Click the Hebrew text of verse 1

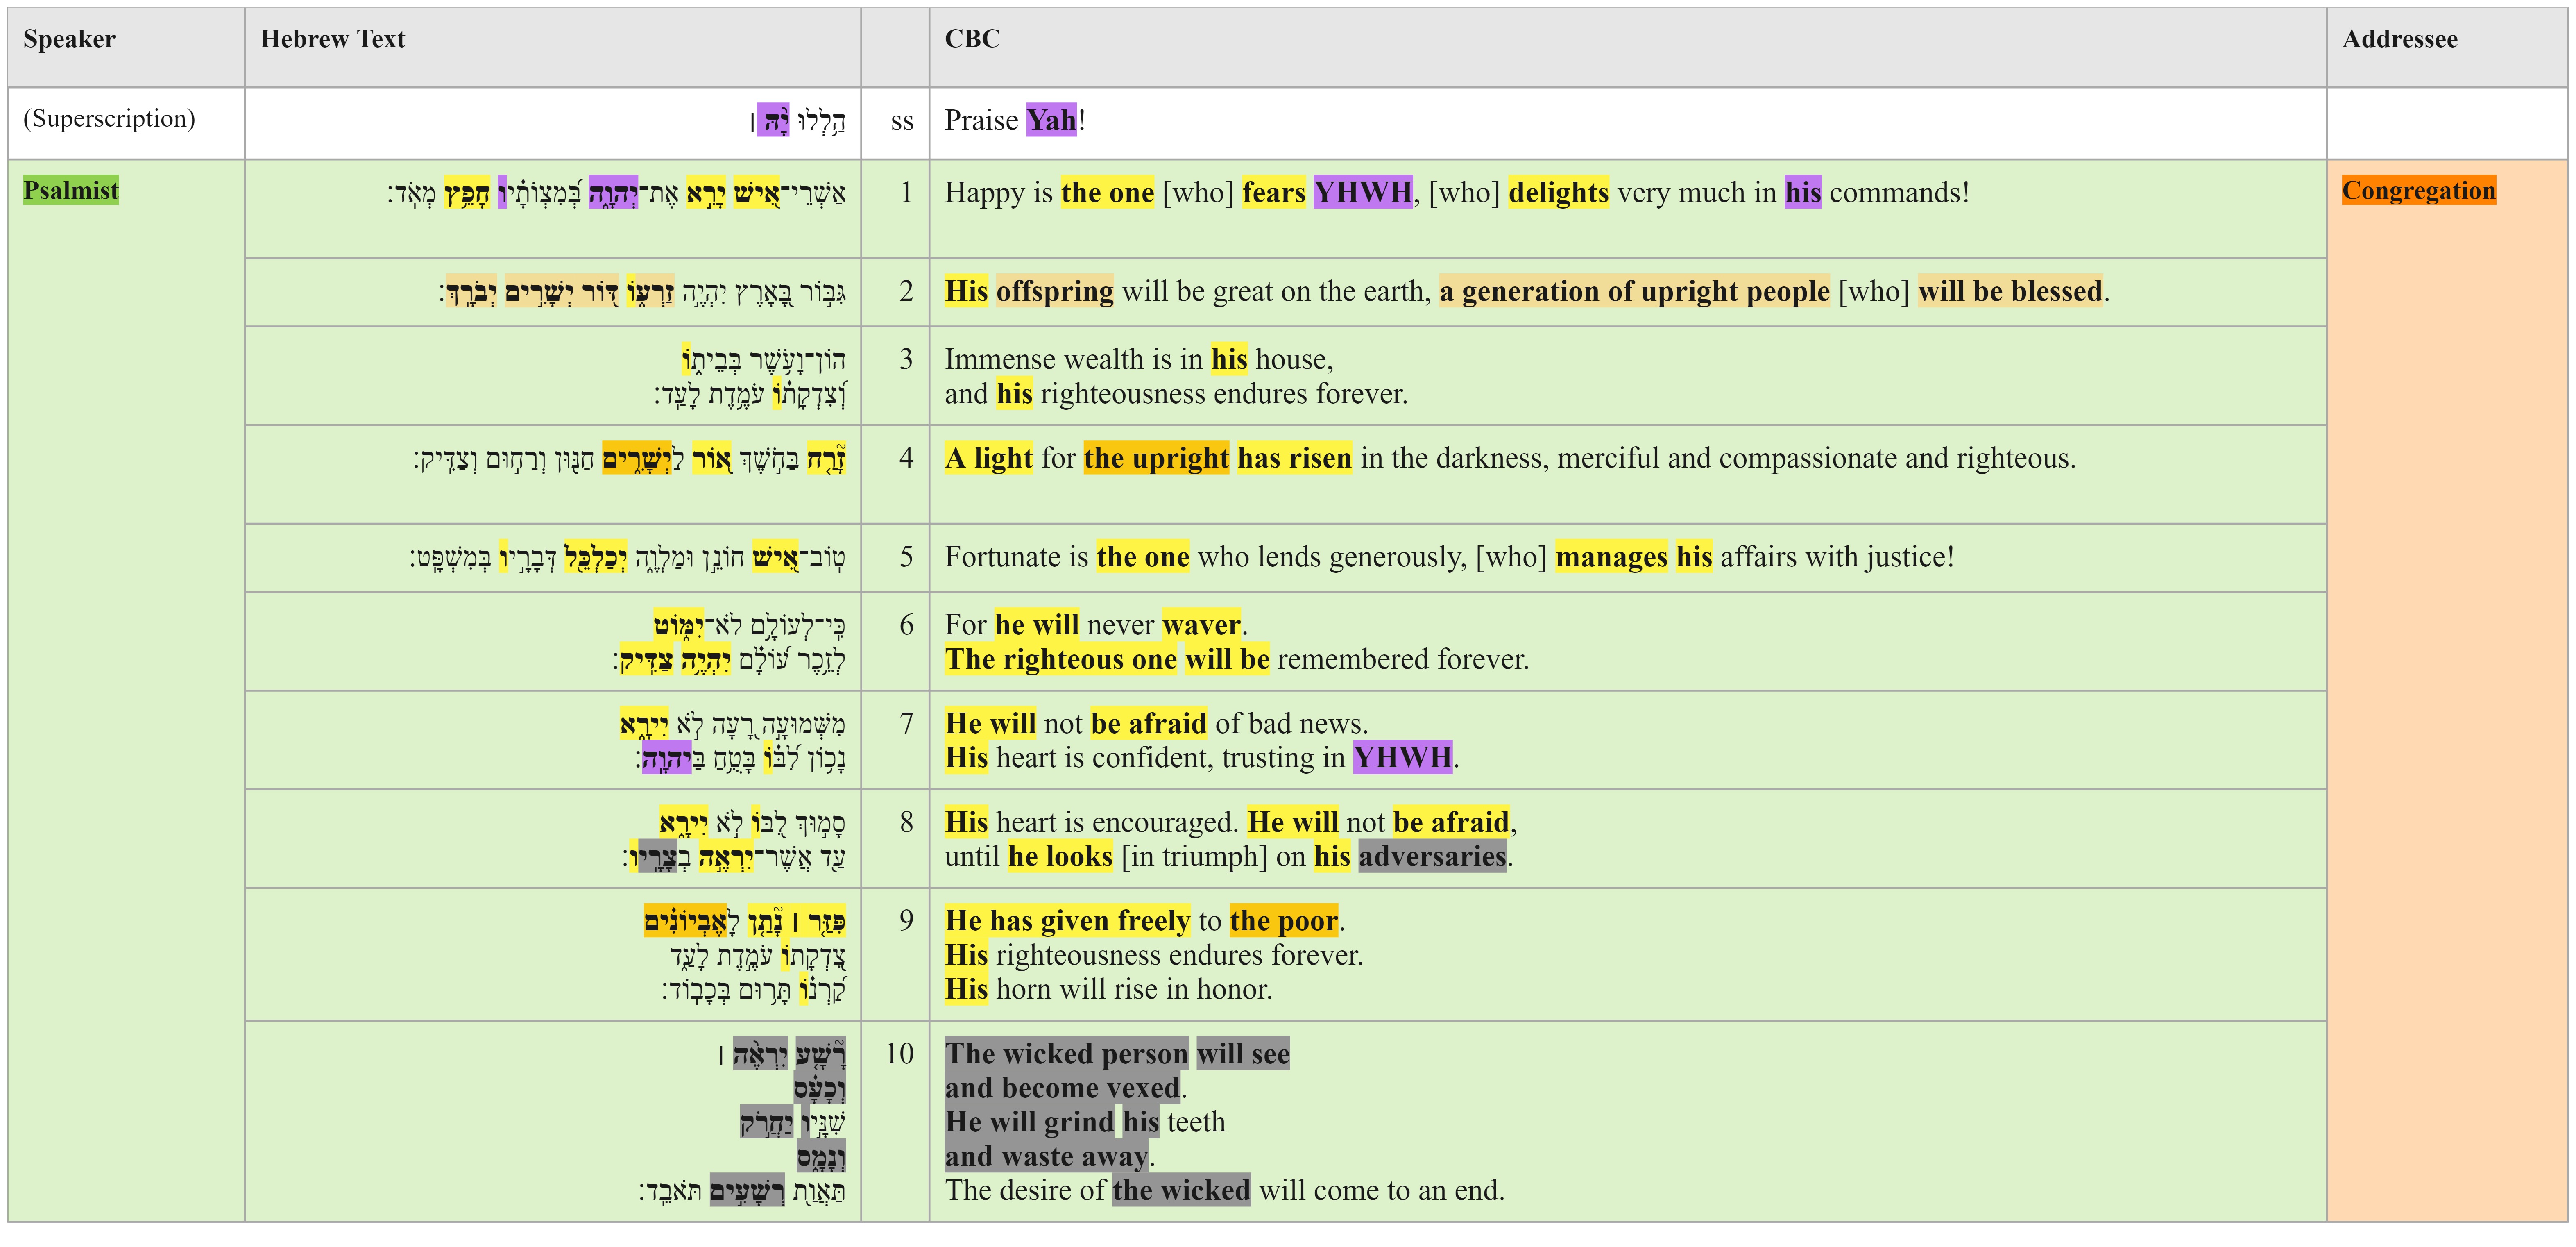point(616,192)
